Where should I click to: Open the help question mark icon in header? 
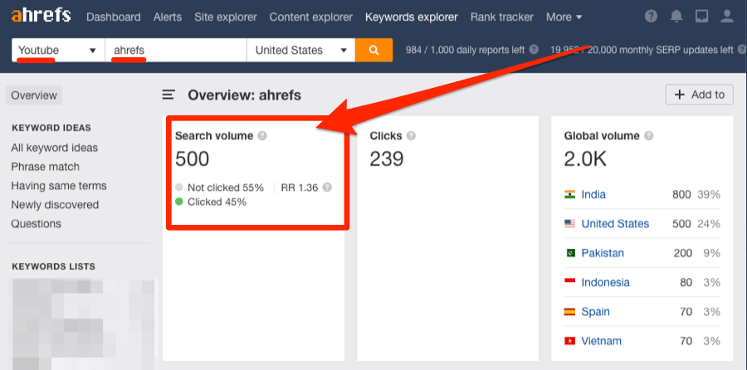[x=651, y=17]
